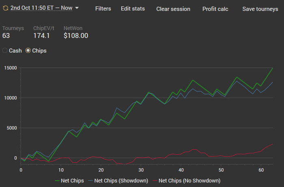Click the refresh icon beside the date range

[6, 8]
